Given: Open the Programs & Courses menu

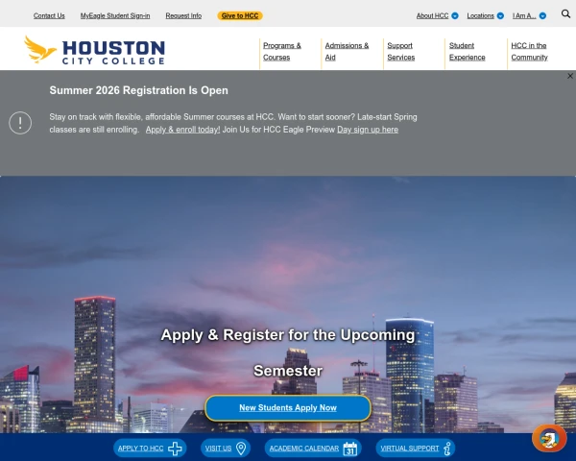Looking at the screenshot, I should (282, 52).
